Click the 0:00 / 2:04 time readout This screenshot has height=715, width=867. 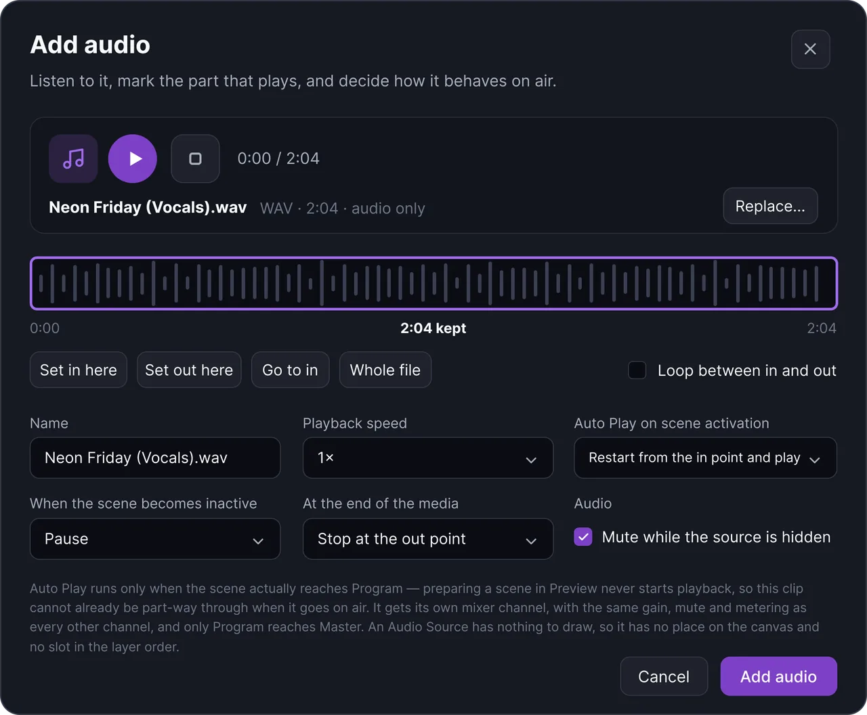coord(278,158)
